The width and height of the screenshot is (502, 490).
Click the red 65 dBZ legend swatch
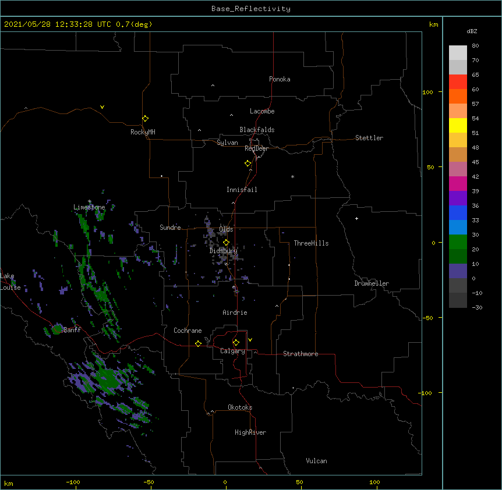coord(458,82)
